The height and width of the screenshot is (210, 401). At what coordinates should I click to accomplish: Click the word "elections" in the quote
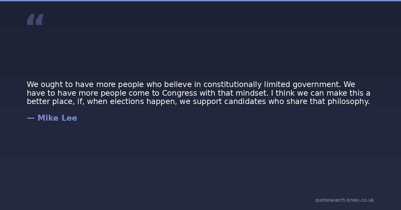pos(127,102)
